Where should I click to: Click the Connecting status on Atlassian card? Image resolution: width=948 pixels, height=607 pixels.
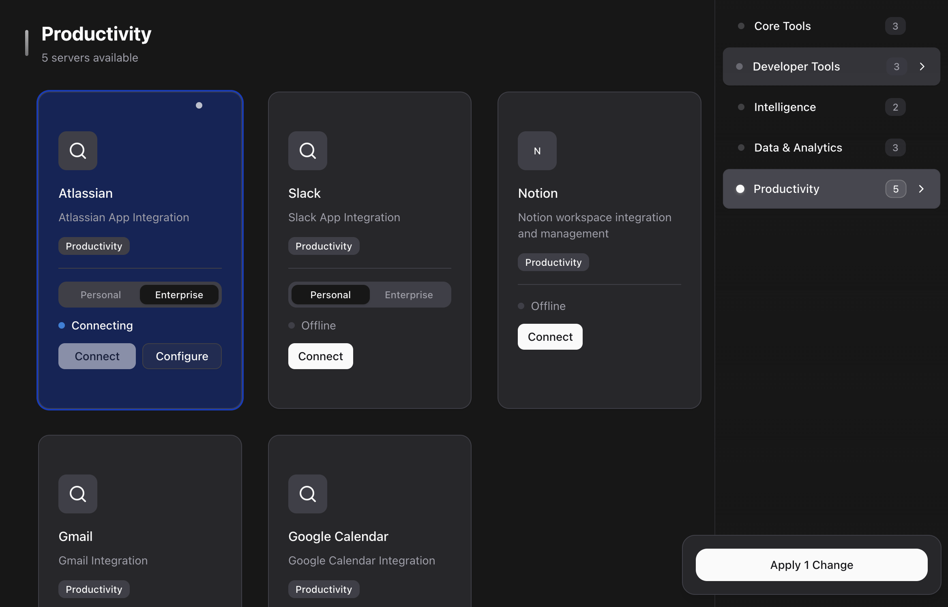[96, 325]
